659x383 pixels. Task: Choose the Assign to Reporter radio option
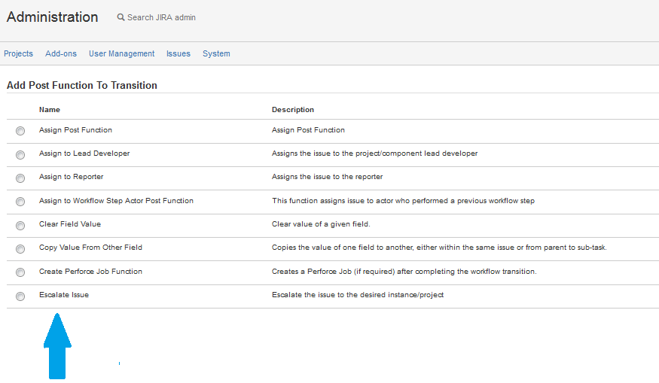[x=20, y=178]
